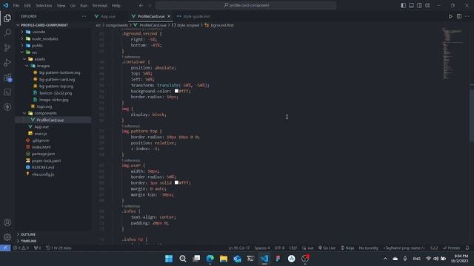This screenshot has width=474, height=266.
Task: Click the #fff swatch on border line
Action: pyautogui.click(x=176, y=183)
